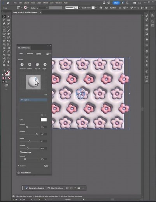Select the Light 1 row
Image resolution: width=156 pixels, height=202 pixels.
[x=33, y=100]
